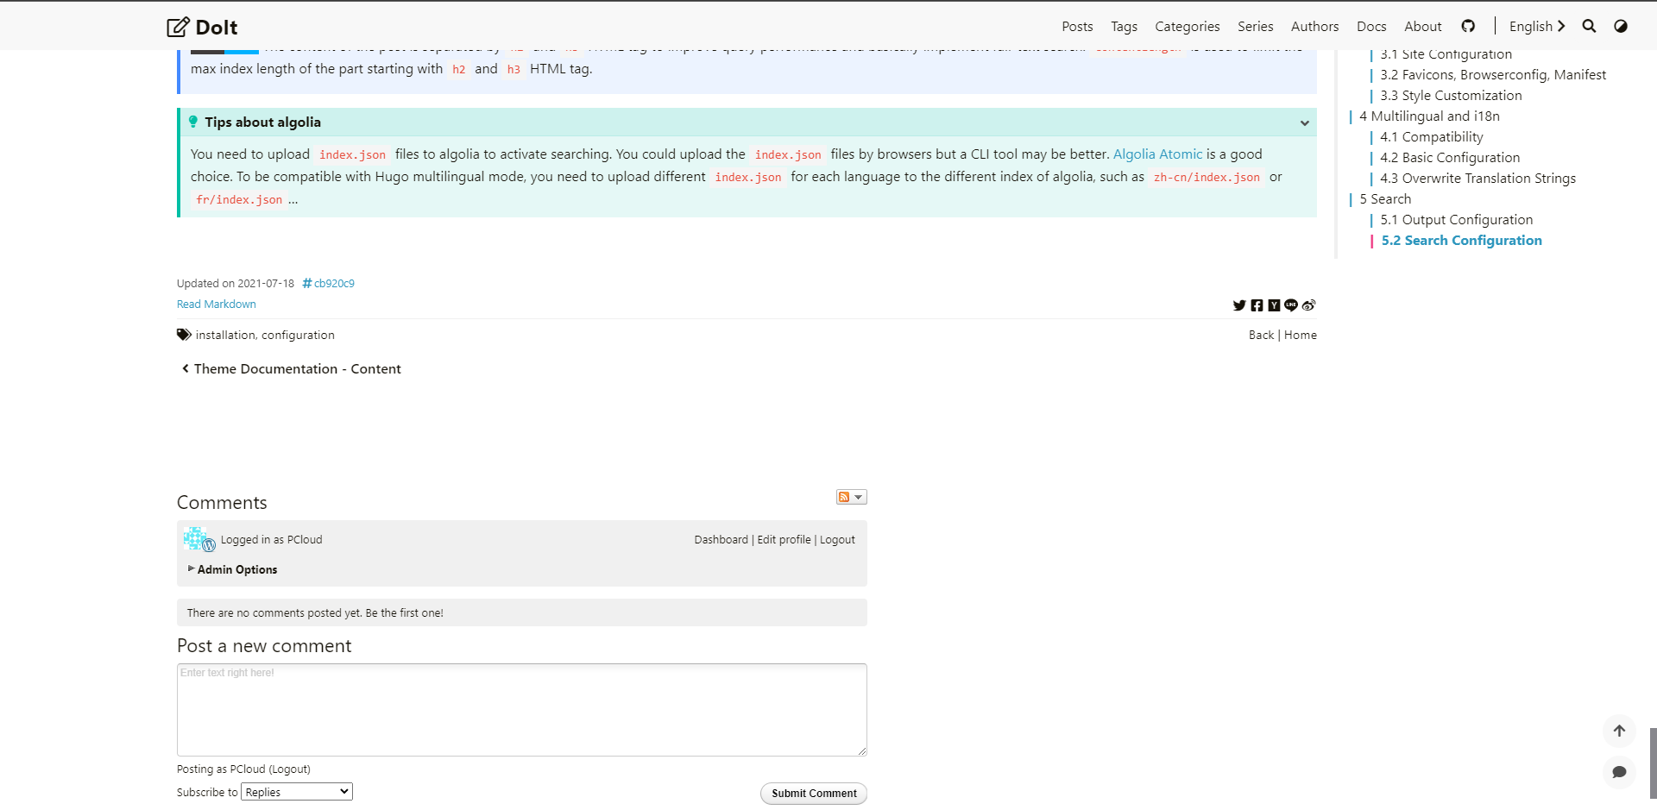Open the Subscribe to Replies dropdown
1657x810 pixels.
[x=296, y=791]
